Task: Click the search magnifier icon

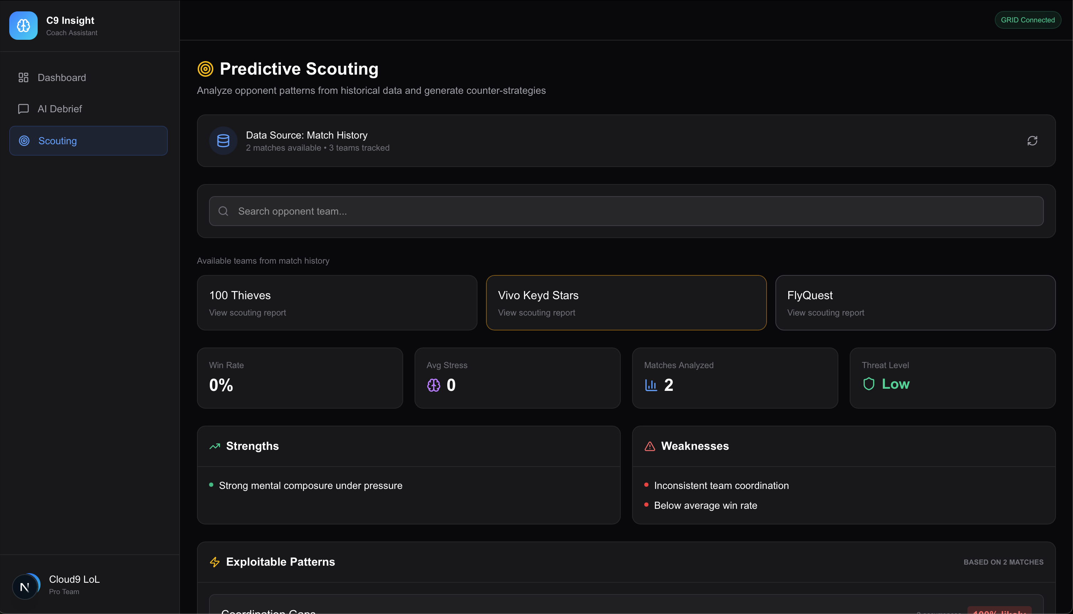Action: click(223, 211)
